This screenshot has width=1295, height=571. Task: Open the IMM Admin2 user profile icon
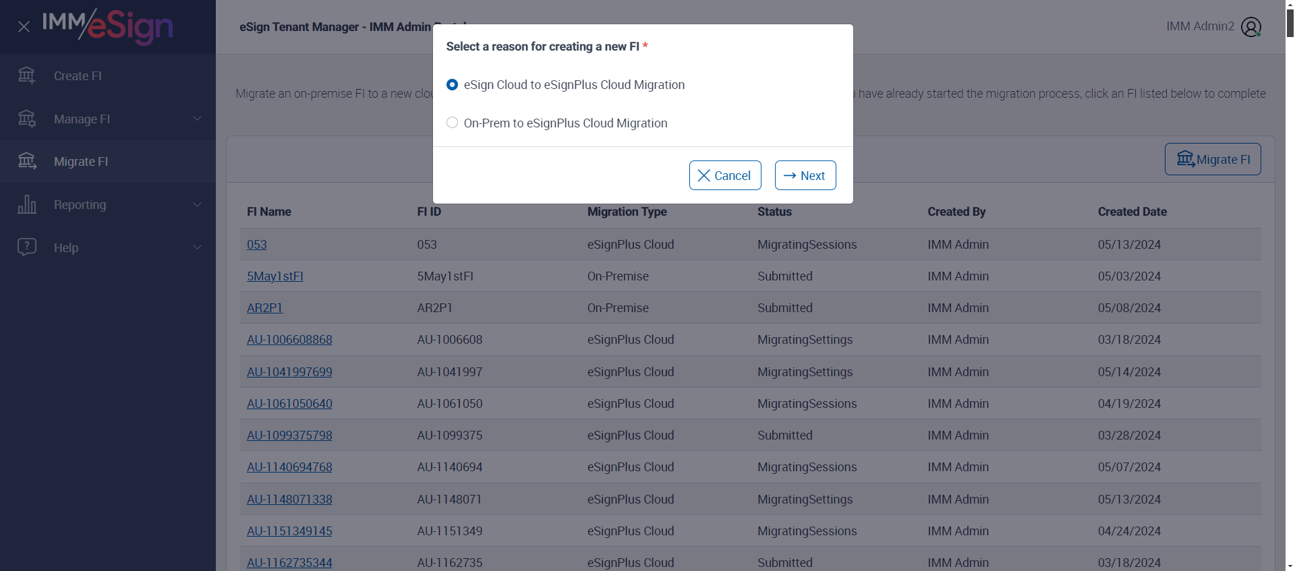[x=1250, y=27]
